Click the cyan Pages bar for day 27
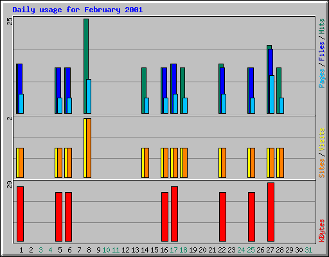Image resolution: width=329 pixels, height=257 pixels. (272, 94)
